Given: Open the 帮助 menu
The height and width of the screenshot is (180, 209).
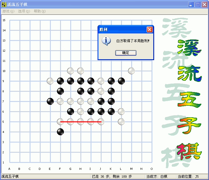Looking at the screenshot, I should click(x=39, y=11).
